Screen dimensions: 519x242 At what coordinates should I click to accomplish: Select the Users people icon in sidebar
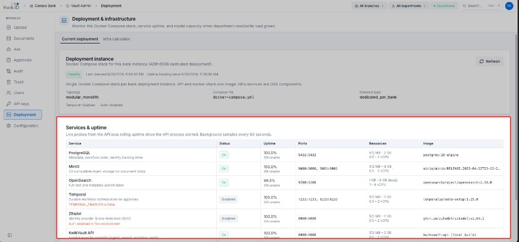[x=9, y=93]
